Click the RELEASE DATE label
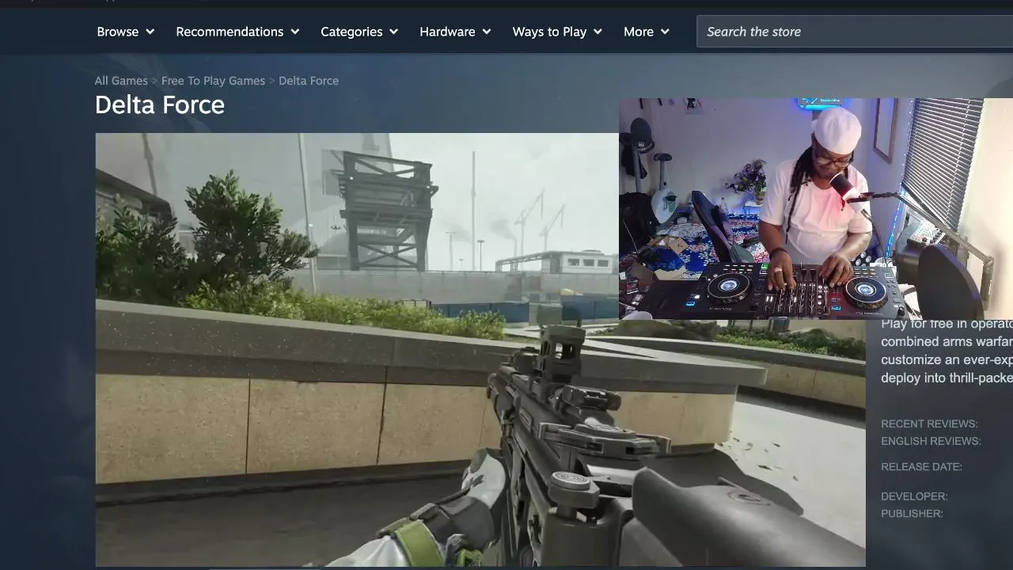Screen dimensions: 1013x570 pos(921,466)
